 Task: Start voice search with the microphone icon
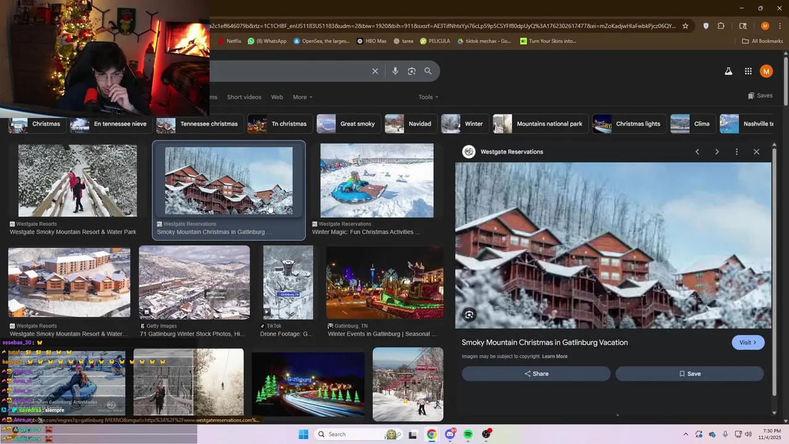tap(395, 71)
